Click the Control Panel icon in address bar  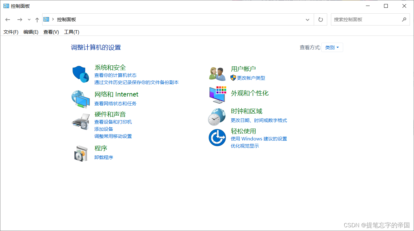46,19
